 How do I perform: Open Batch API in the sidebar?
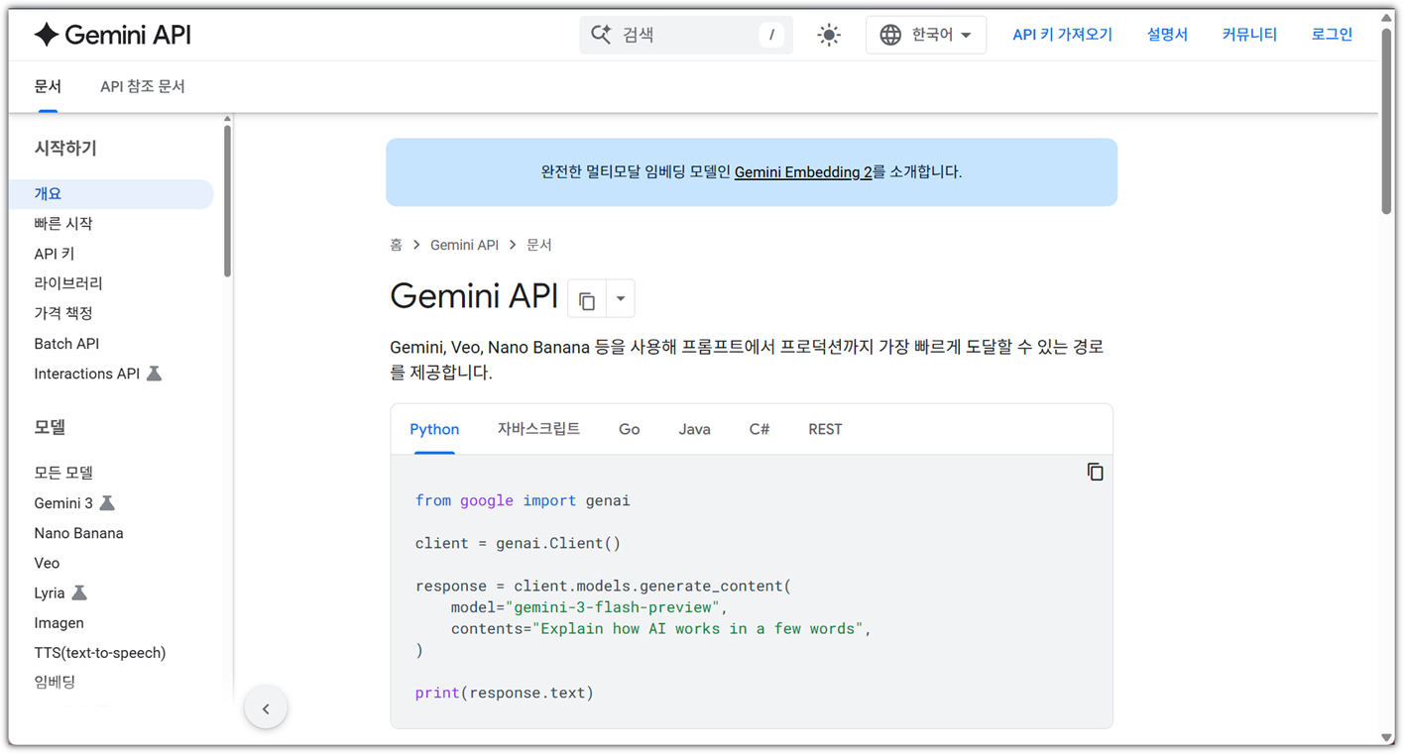66,344
